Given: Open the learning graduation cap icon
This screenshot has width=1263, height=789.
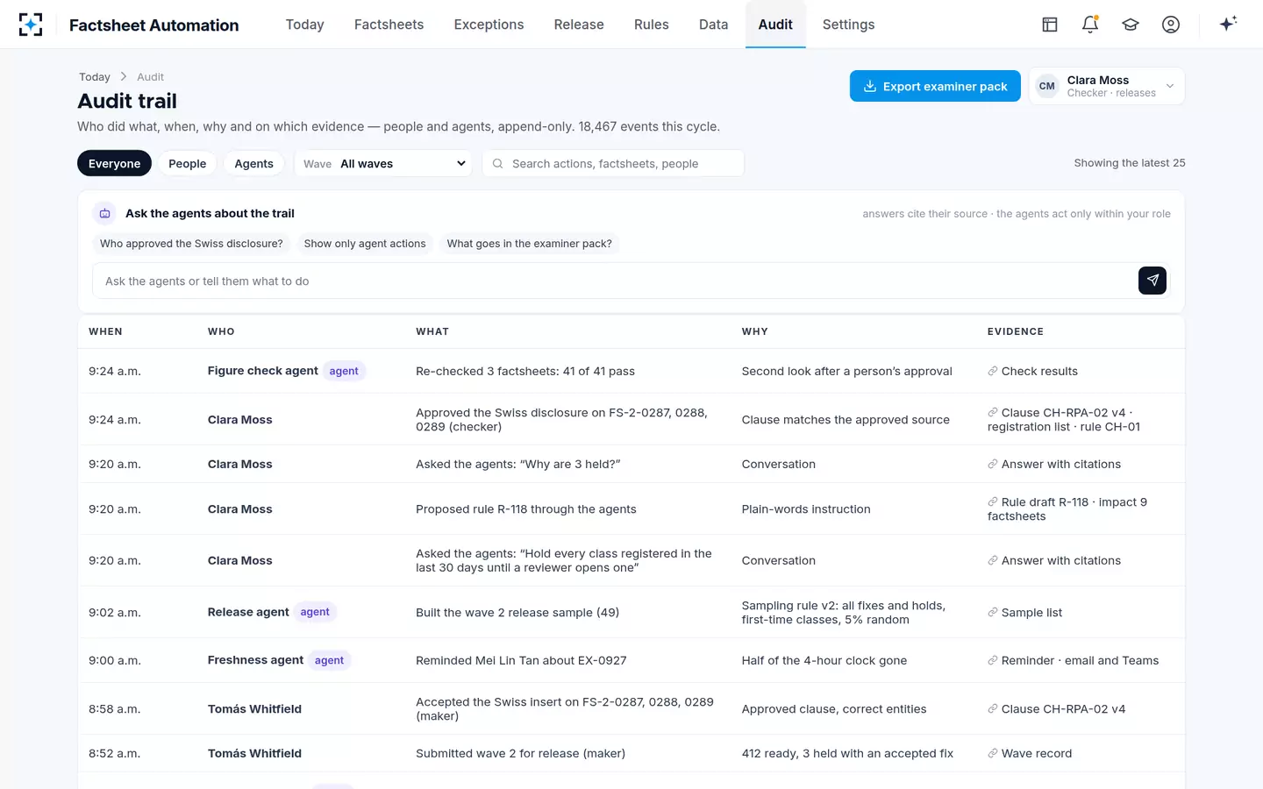Looking at the screenshot, I should [1131, 25].
